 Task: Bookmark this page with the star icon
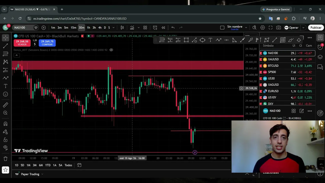click(260, 19)
